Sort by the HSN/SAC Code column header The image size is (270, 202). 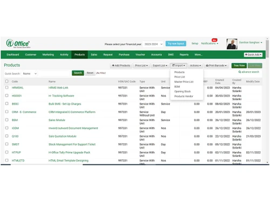127,81
